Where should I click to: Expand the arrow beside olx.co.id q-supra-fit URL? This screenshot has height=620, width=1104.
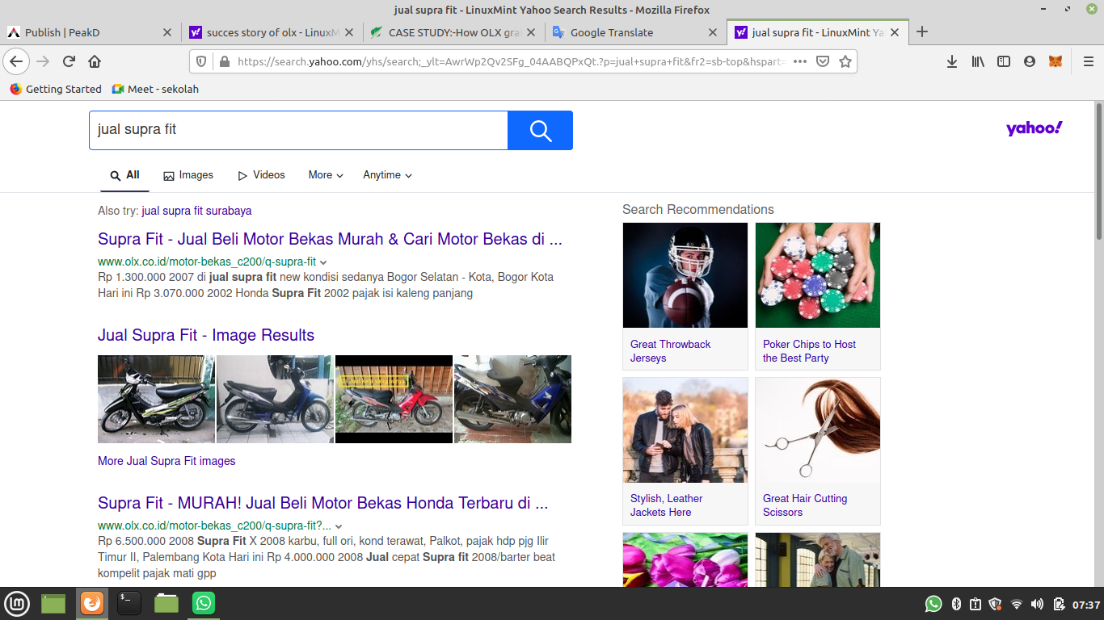pos(323,262)
